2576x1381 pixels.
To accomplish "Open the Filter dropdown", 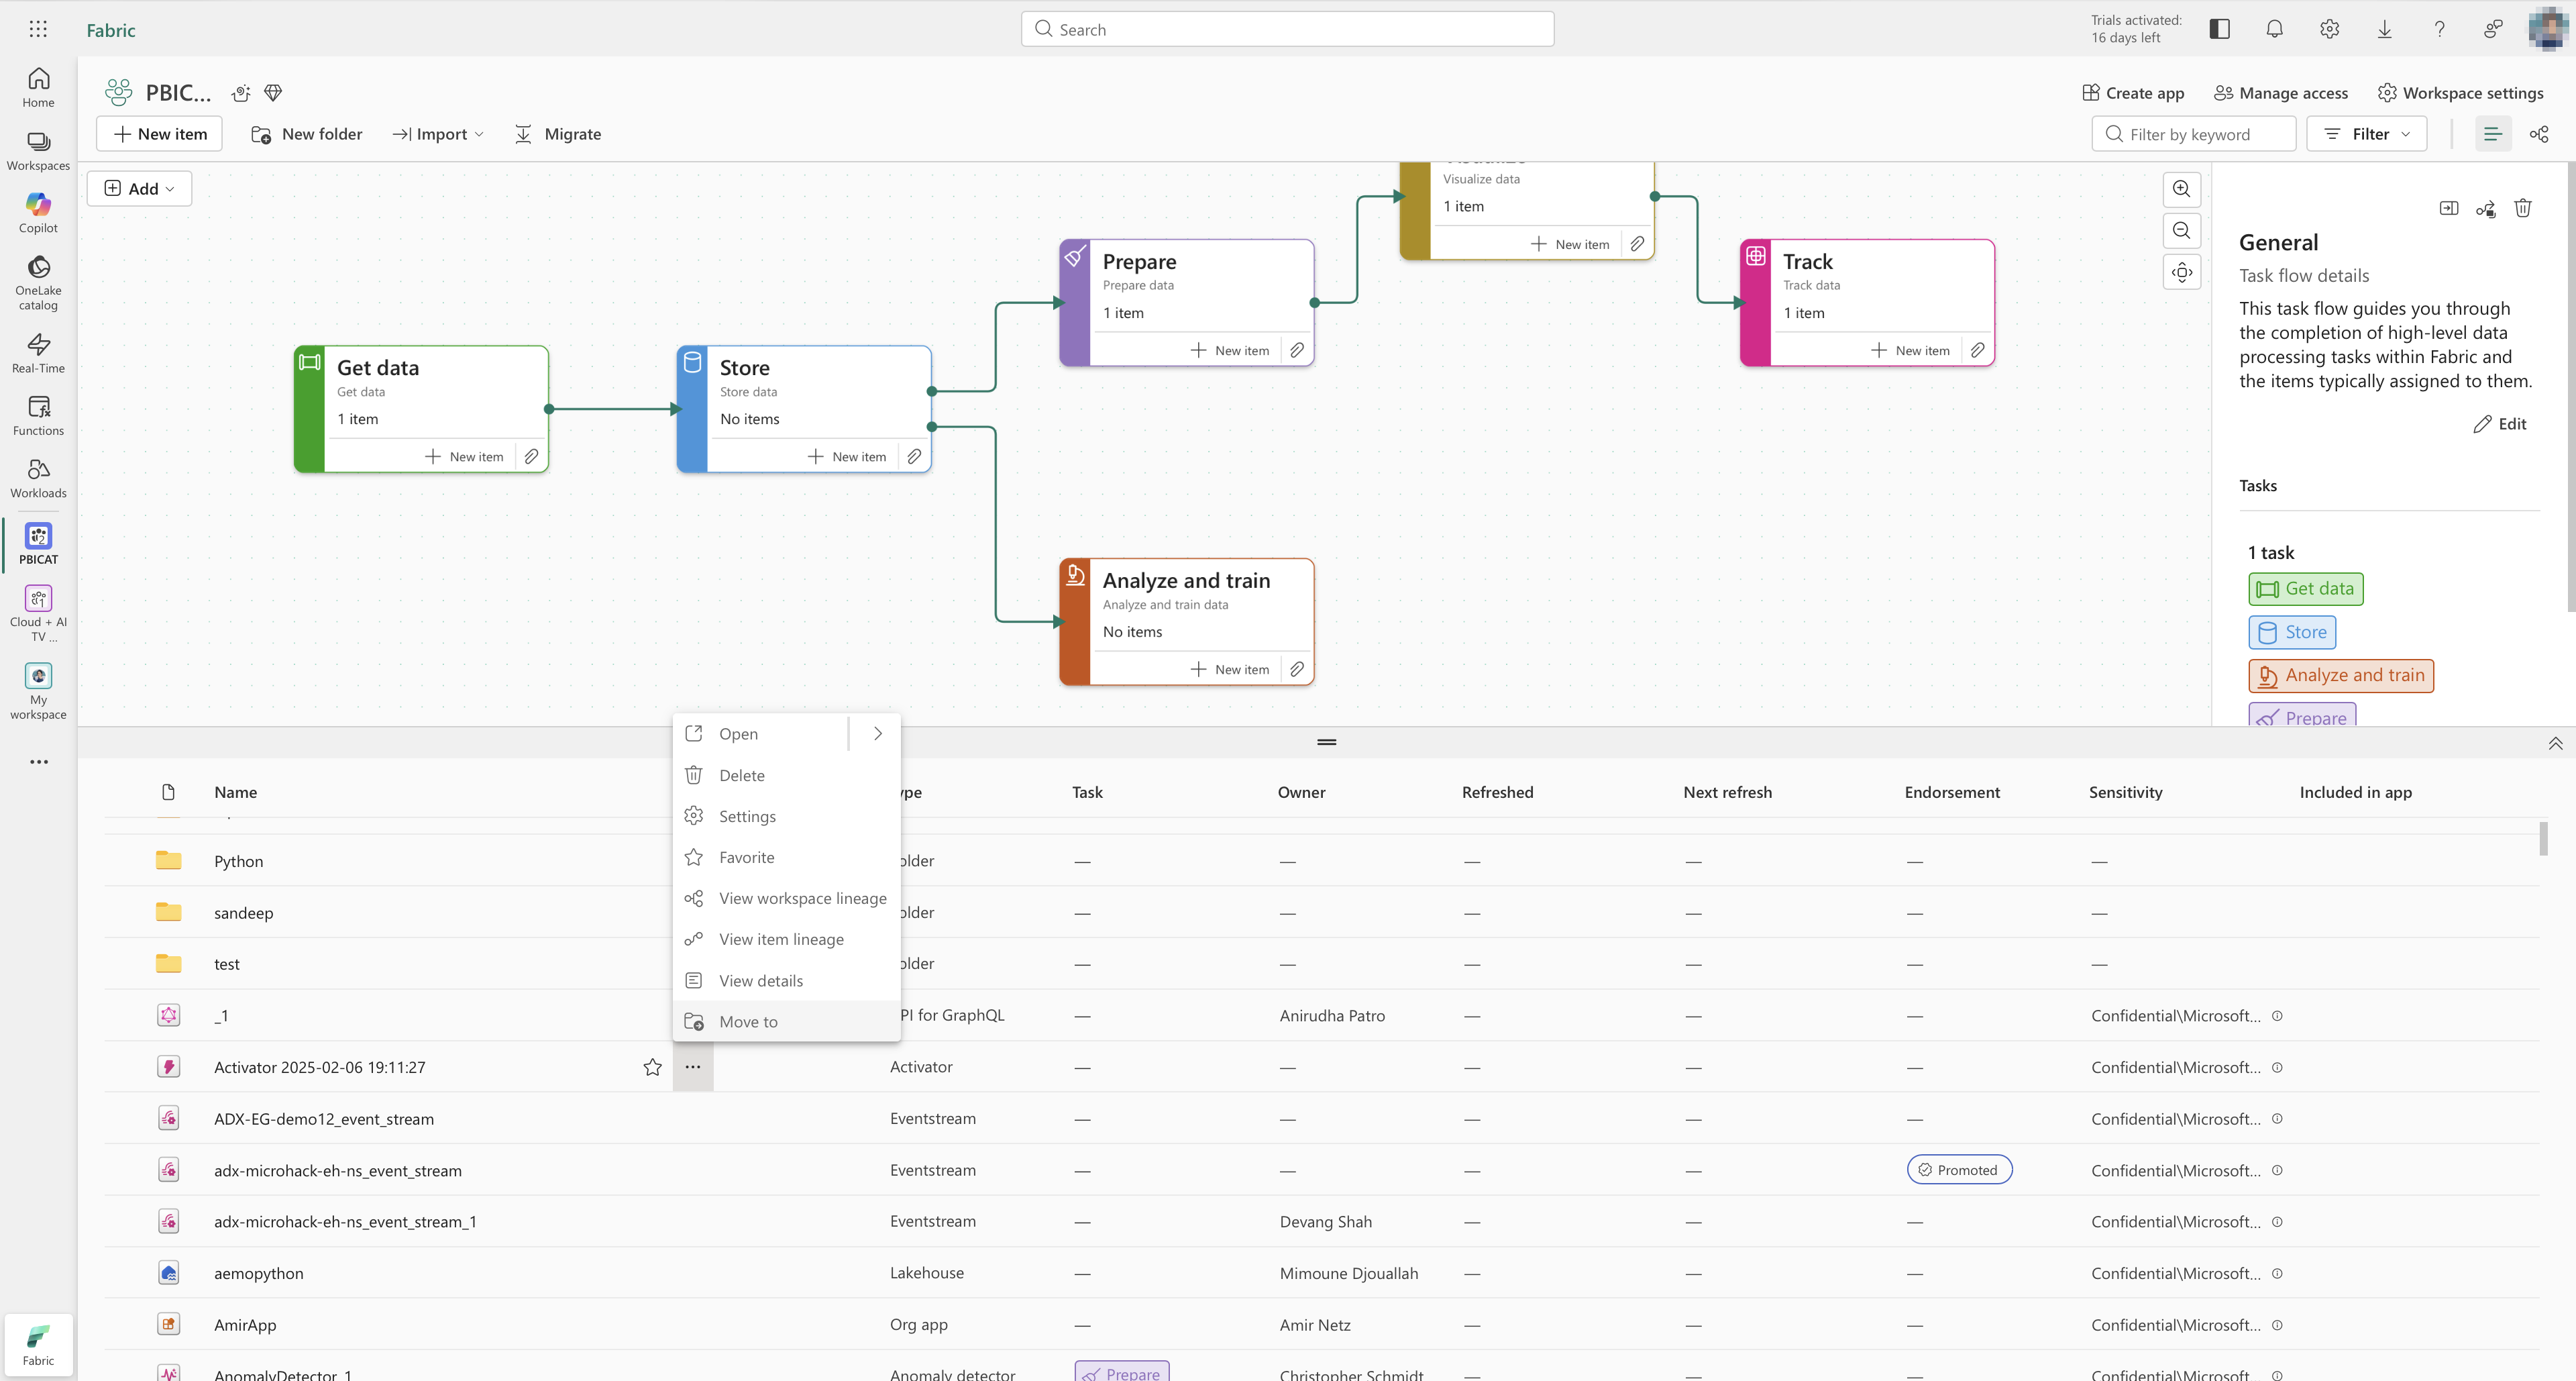I will tap(2367, 134).
